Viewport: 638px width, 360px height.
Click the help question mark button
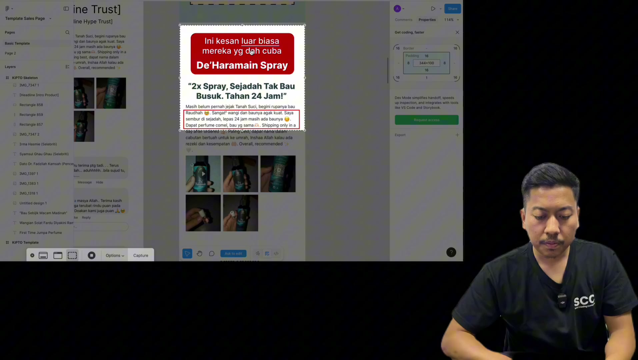[x=451, y=252]
